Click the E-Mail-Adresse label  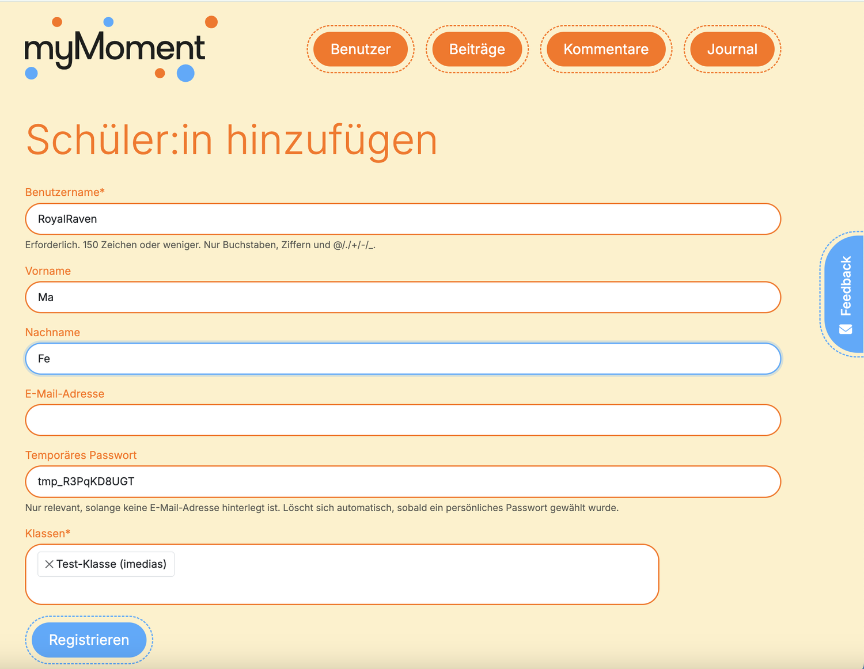65,394
